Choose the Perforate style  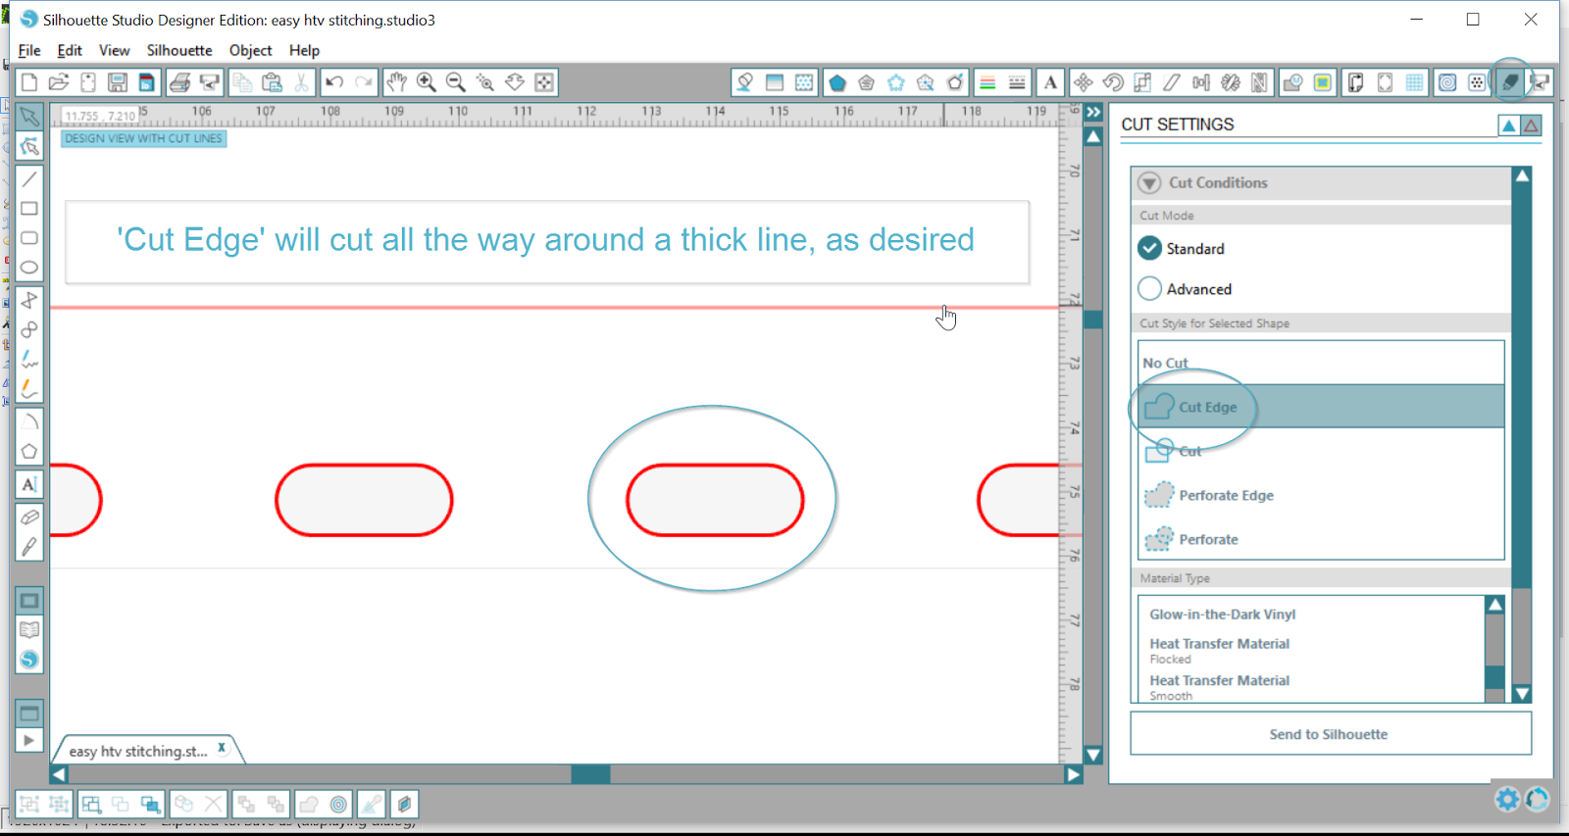pyautogui.click(x=1321, y=539)
